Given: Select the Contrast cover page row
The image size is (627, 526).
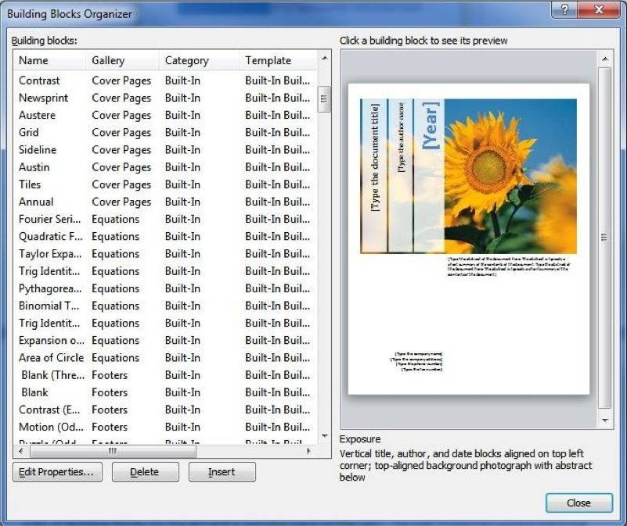Looking at the screenshot, I should (x=165, y=81).
